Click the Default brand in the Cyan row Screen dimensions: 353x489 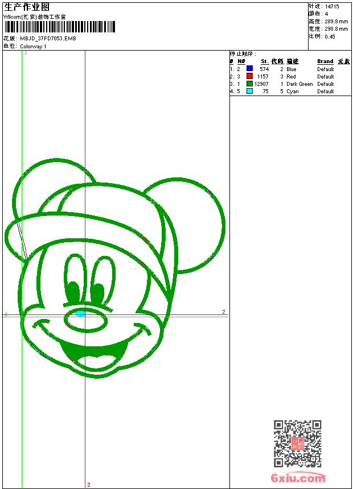[x=325, y=92]
